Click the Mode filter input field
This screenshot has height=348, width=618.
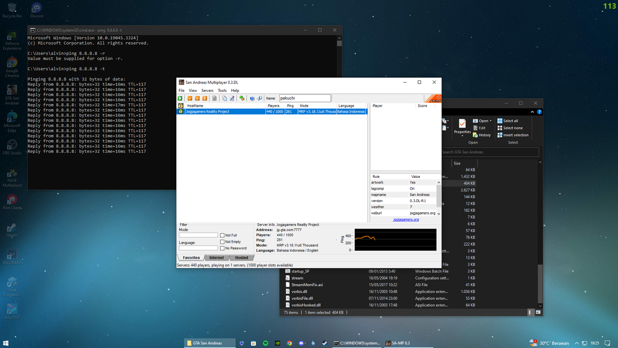point(198,235)
